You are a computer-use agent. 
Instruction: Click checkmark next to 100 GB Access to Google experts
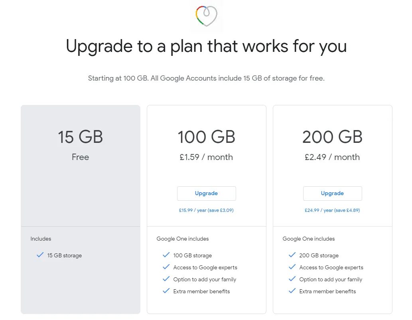(x=166, y=267)
